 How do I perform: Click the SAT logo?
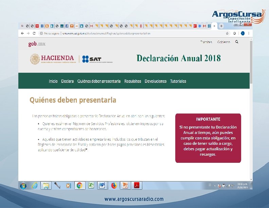click(97, 59)
